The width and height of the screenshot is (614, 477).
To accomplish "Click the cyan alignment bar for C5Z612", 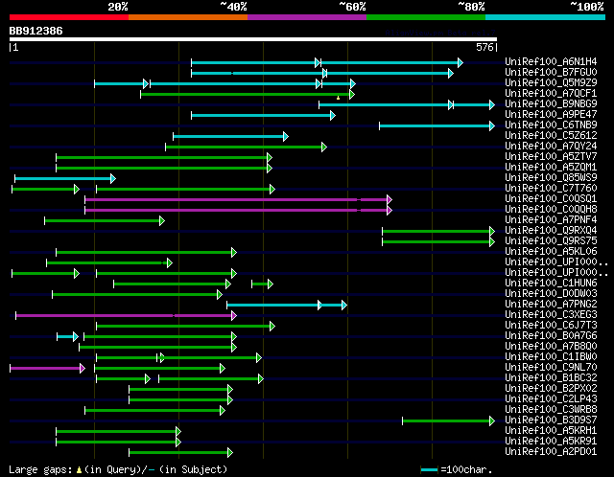I will point(230,136).
